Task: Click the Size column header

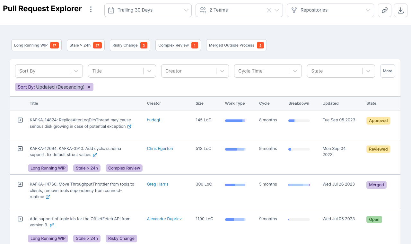Action: click(x=199, y=103)
